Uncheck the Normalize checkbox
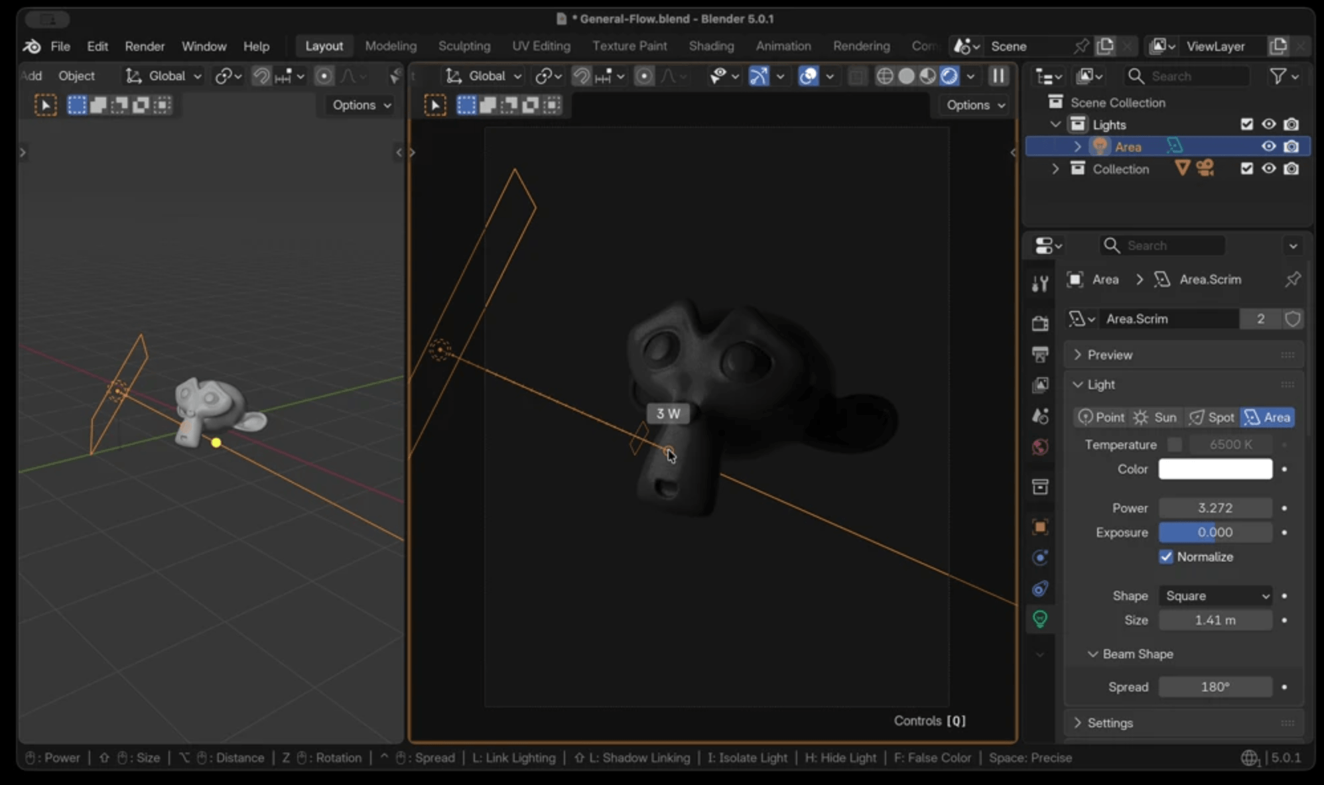The image size is (1324, 785). tap(1166, 557)
